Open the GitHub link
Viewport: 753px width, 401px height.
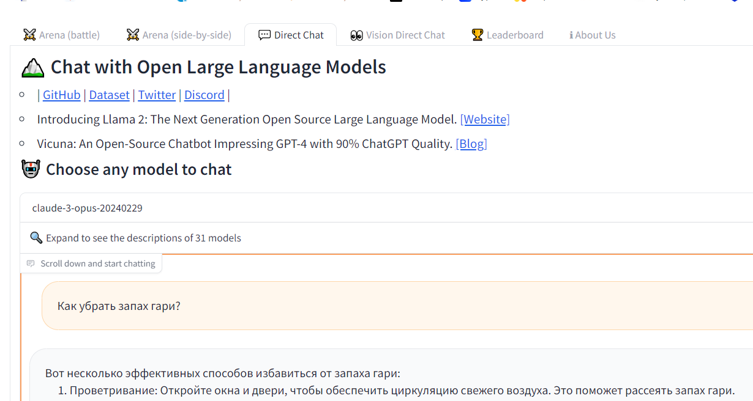tap(61, 95)
